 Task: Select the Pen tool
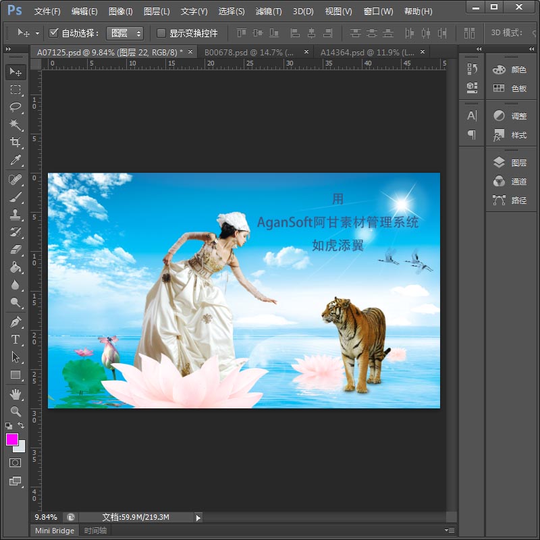click(16, 322)
